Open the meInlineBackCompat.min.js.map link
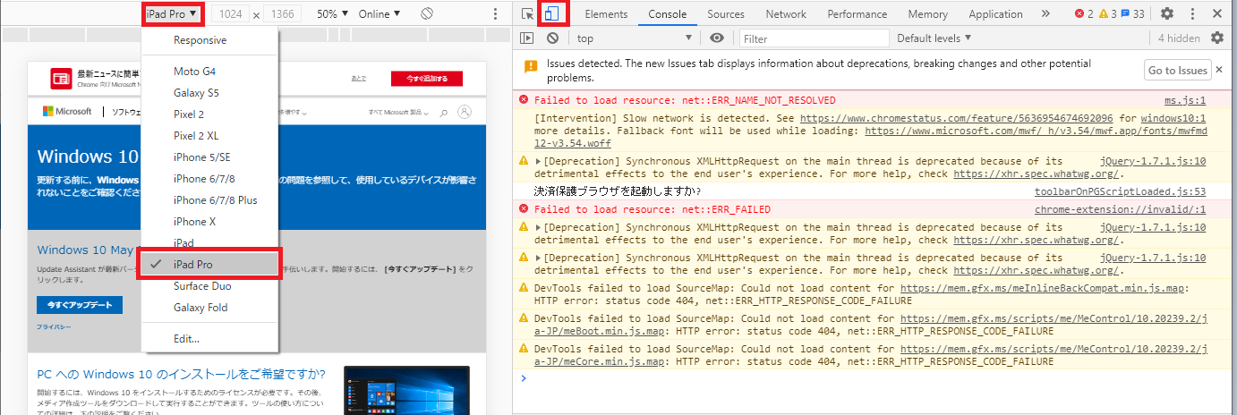Screen dimensions: 1237x415 (x=1044, y=288)
